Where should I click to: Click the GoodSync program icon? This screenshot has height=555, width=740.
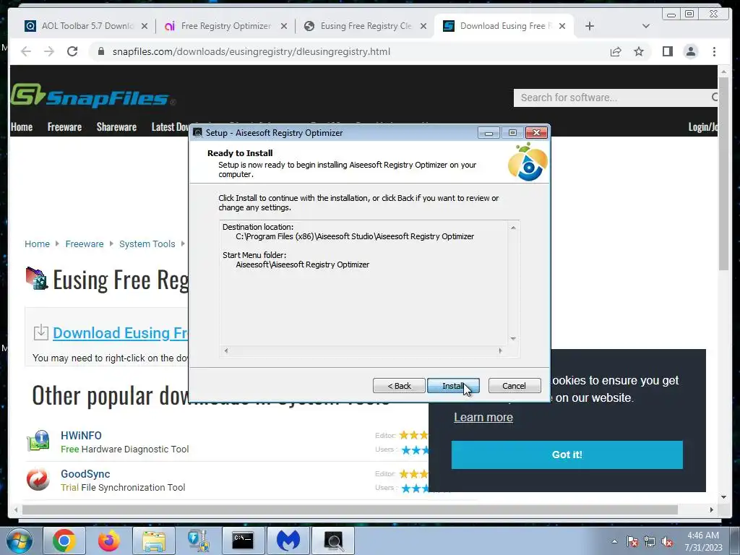tap(38, 479)
